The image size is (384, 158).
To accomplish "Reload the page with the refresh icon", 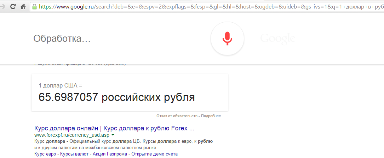I will tap(13, 7).
